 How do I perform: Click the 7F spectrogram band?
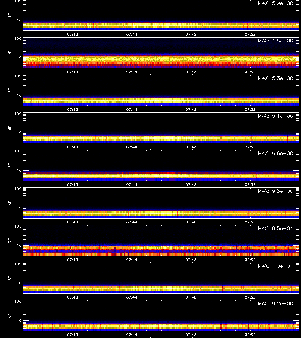point(161,250)
